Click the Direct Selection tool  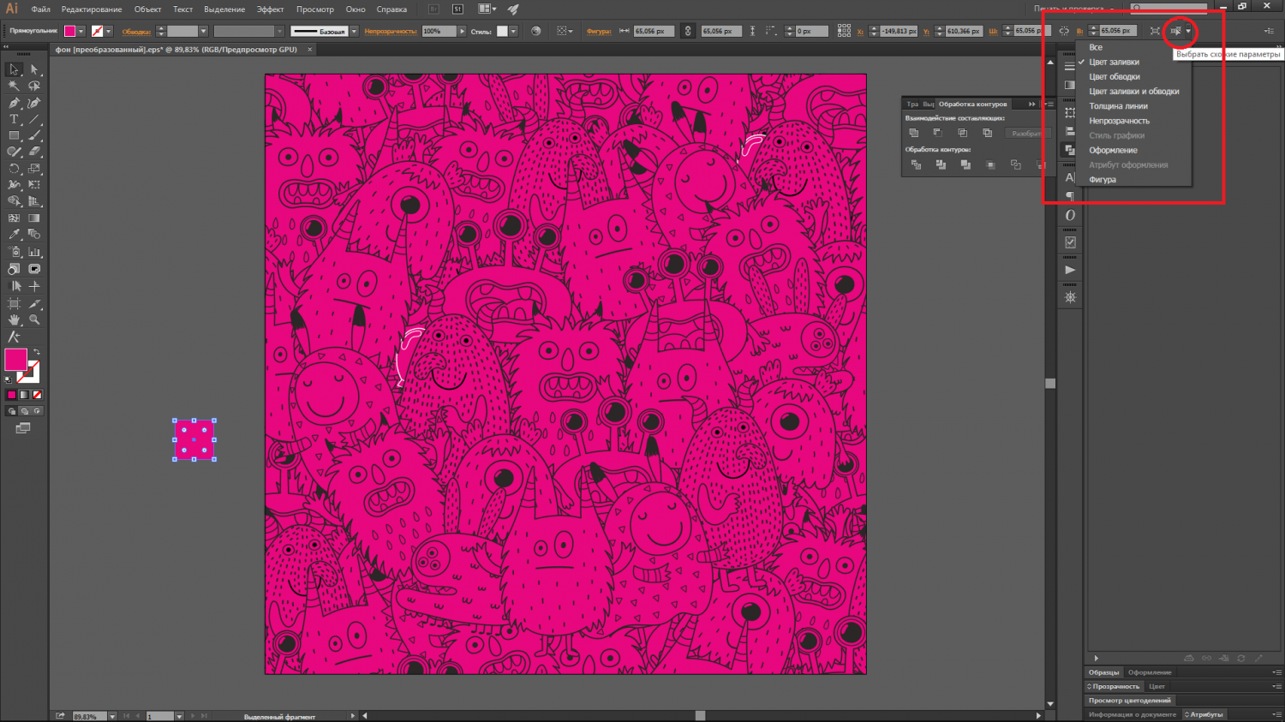click(x=34, y=69)
